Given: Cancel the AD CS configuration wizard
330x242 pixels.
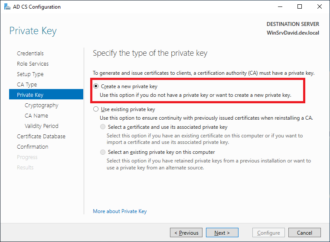Looking at the screenshot, I should tap(304, 233).
